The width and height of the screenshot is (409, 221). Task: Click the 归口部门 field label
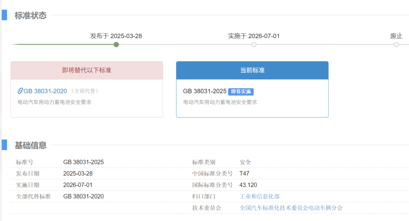(x=204, y=196)
